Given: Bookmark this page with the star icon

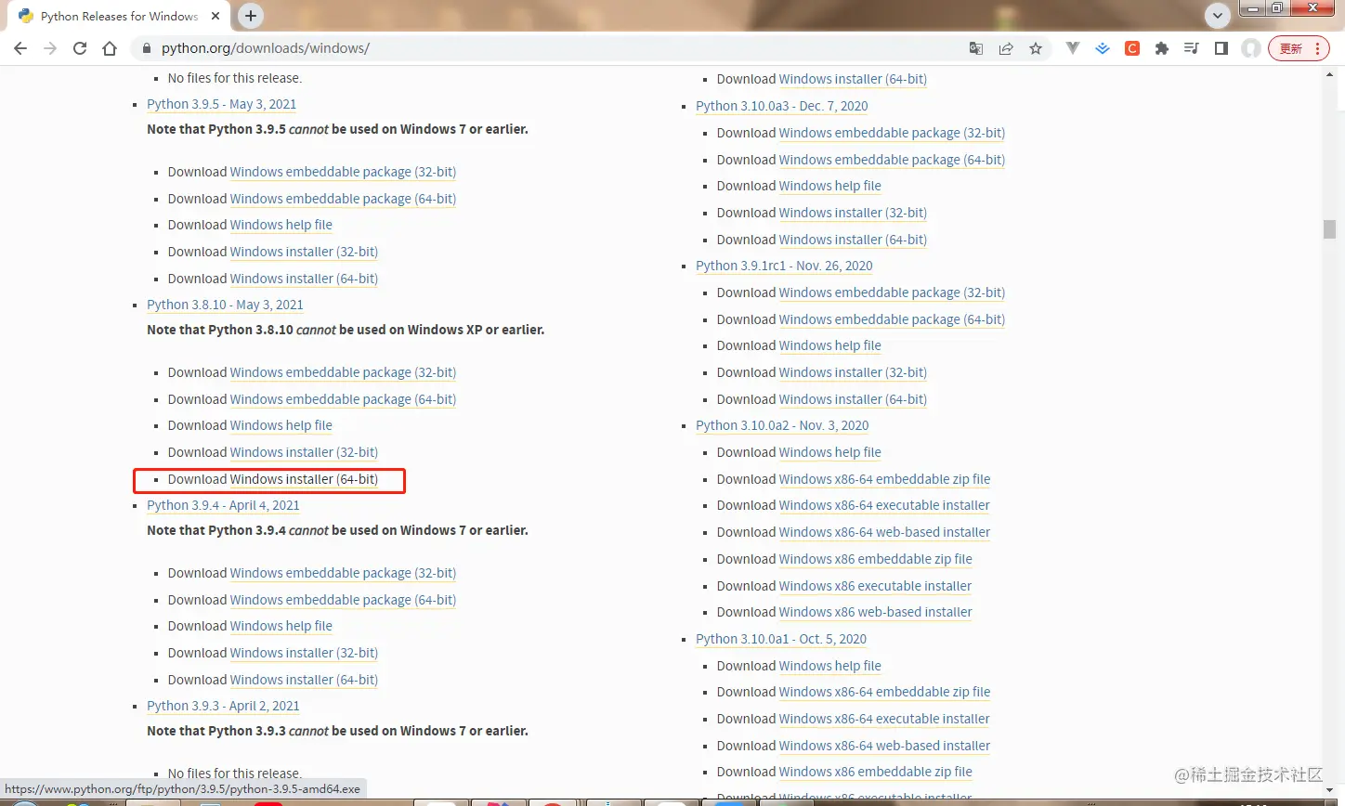Looking at the screenshot, I should (1036, 48).
